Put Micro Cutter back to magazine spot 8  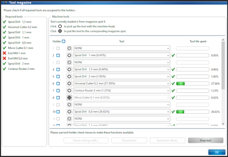(x=69, y=98)
